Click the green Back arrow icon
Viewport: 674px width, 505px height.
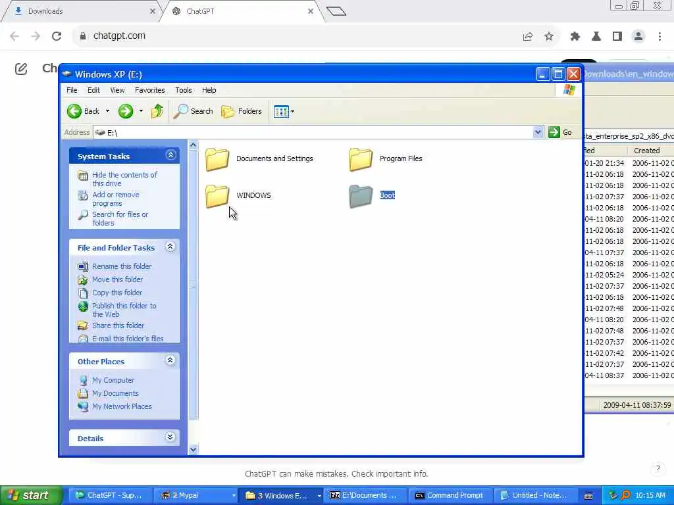74,111
